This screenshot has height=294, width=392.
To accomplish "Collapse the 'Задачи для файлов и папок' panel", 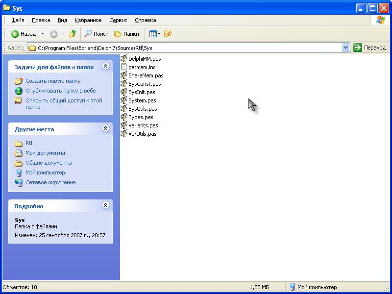I will tap(106, 66).
